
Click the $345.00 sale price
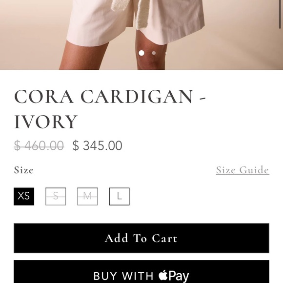click(97, 145)
